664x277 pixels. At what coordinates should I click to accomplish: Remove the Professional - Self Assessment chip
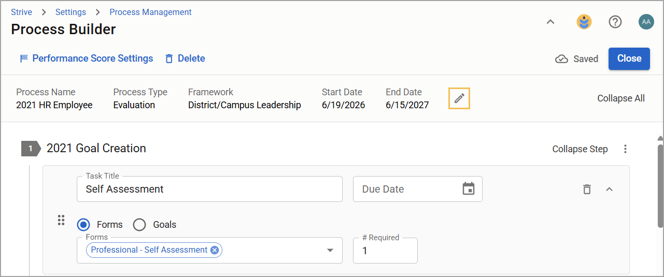pos(215,250)
